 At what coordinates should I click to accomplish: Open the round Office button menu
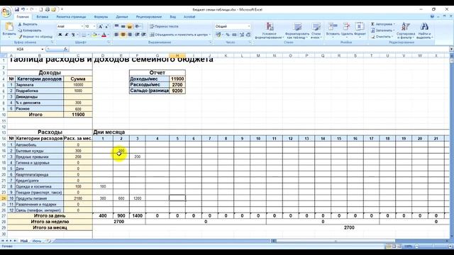pos(6,12)
